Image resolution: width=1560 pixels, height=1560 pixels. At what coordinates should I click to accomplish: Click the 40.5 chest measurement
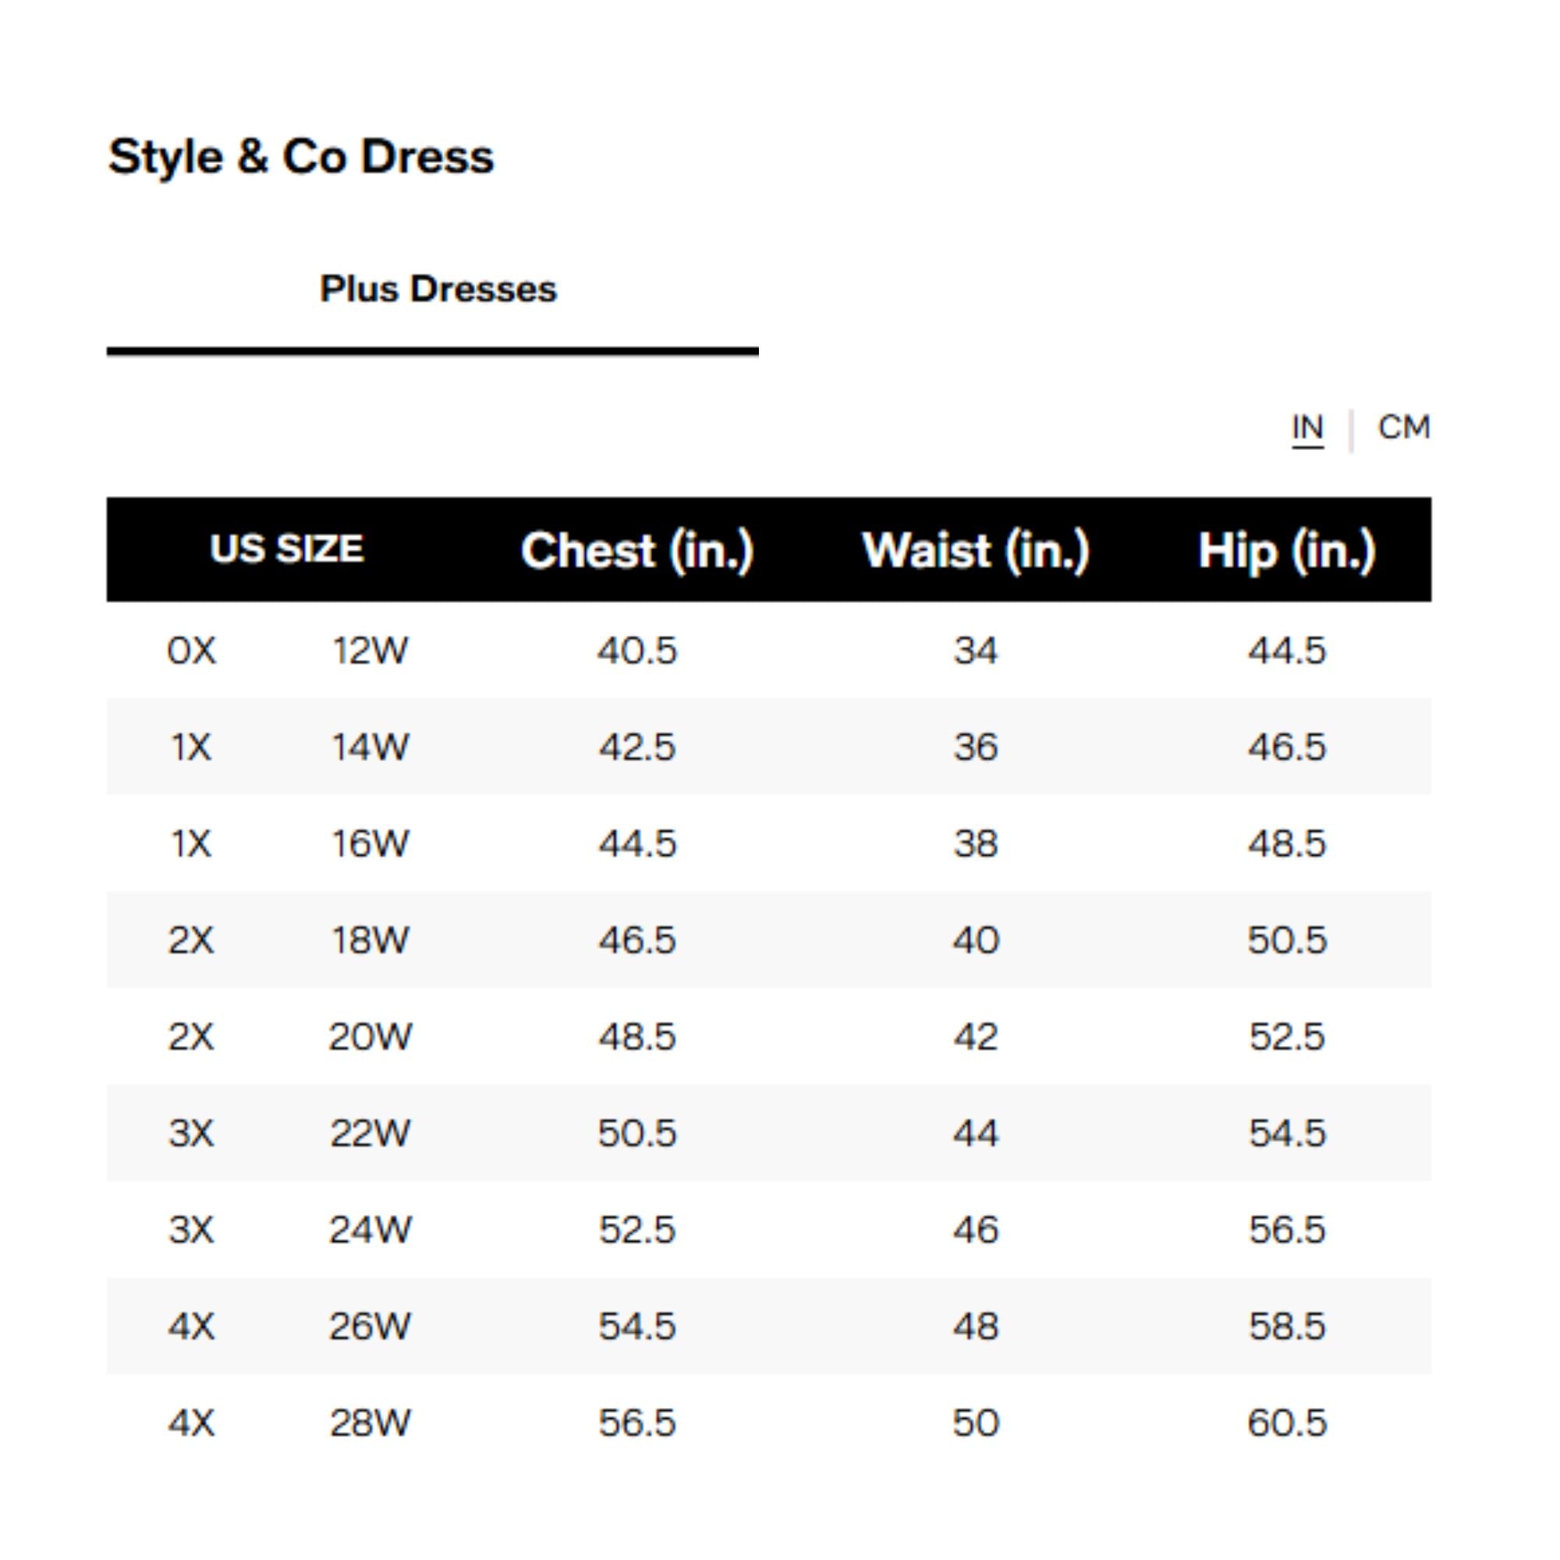click(637, 651)
